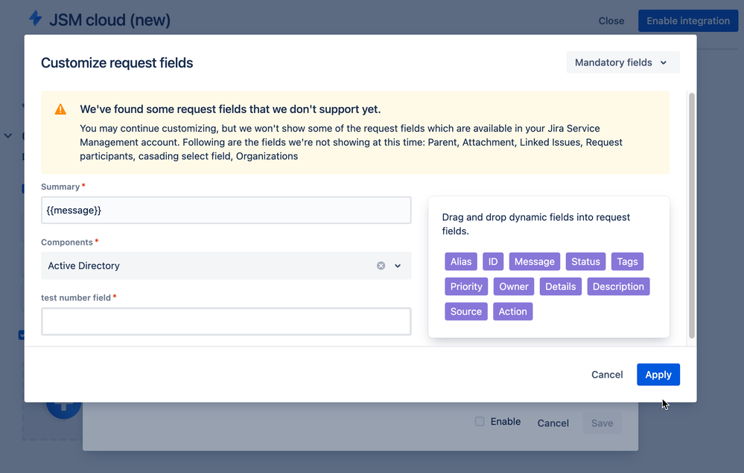
Task: Open the Mandatory fields dropdown
Action: tap(623, 62)
